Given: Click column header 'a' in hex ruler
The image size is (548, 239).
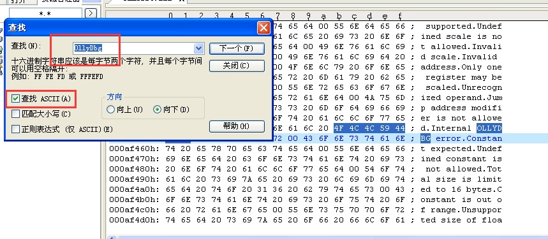Looking at the screenshot, I should pyautogui.click(x=323, y=16).
